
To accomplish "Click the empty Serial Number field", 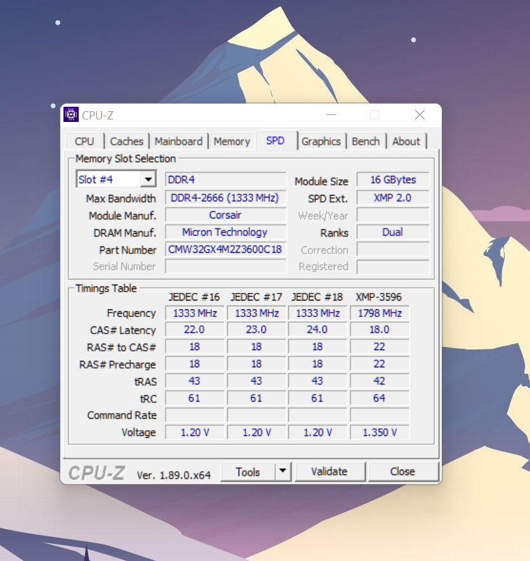I will (225, 267).
